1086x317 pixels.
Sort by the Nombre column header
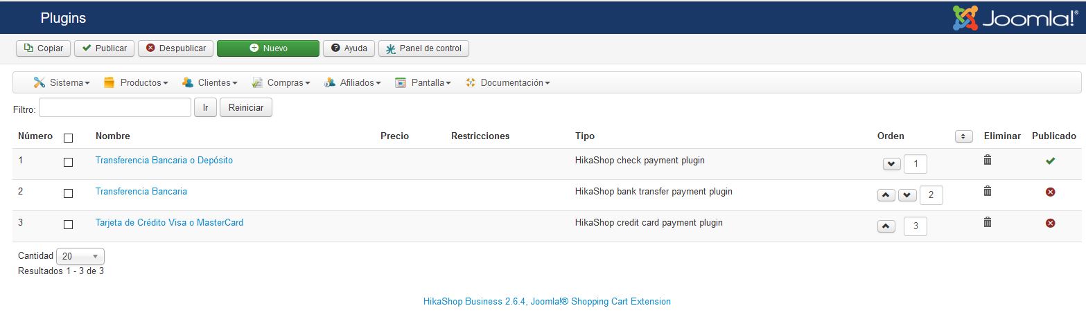tap(113, 136)
